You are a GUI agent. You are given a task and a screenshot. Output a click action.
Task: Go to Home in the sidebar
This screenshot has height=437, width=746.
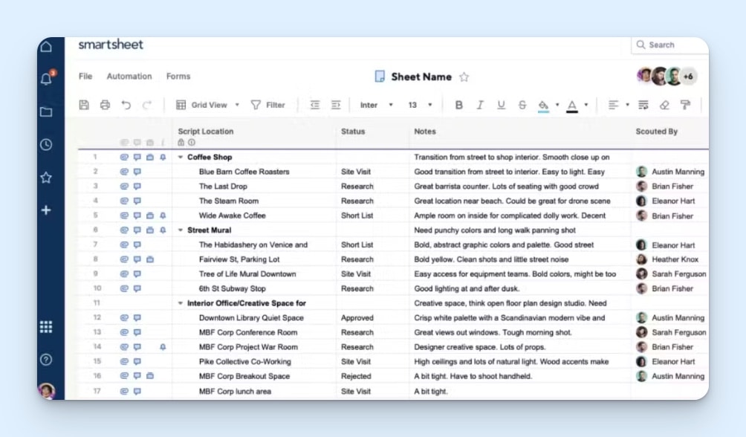(x=46, y=47)
